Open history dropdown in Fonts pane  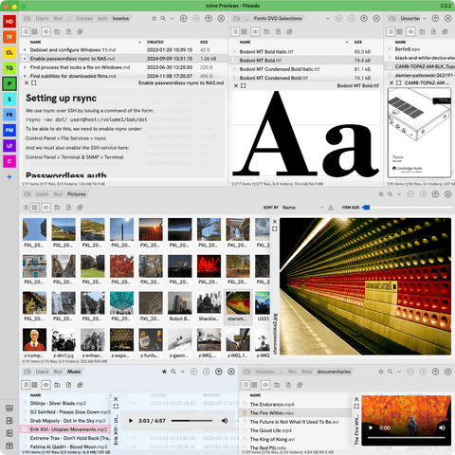(328, 18)
